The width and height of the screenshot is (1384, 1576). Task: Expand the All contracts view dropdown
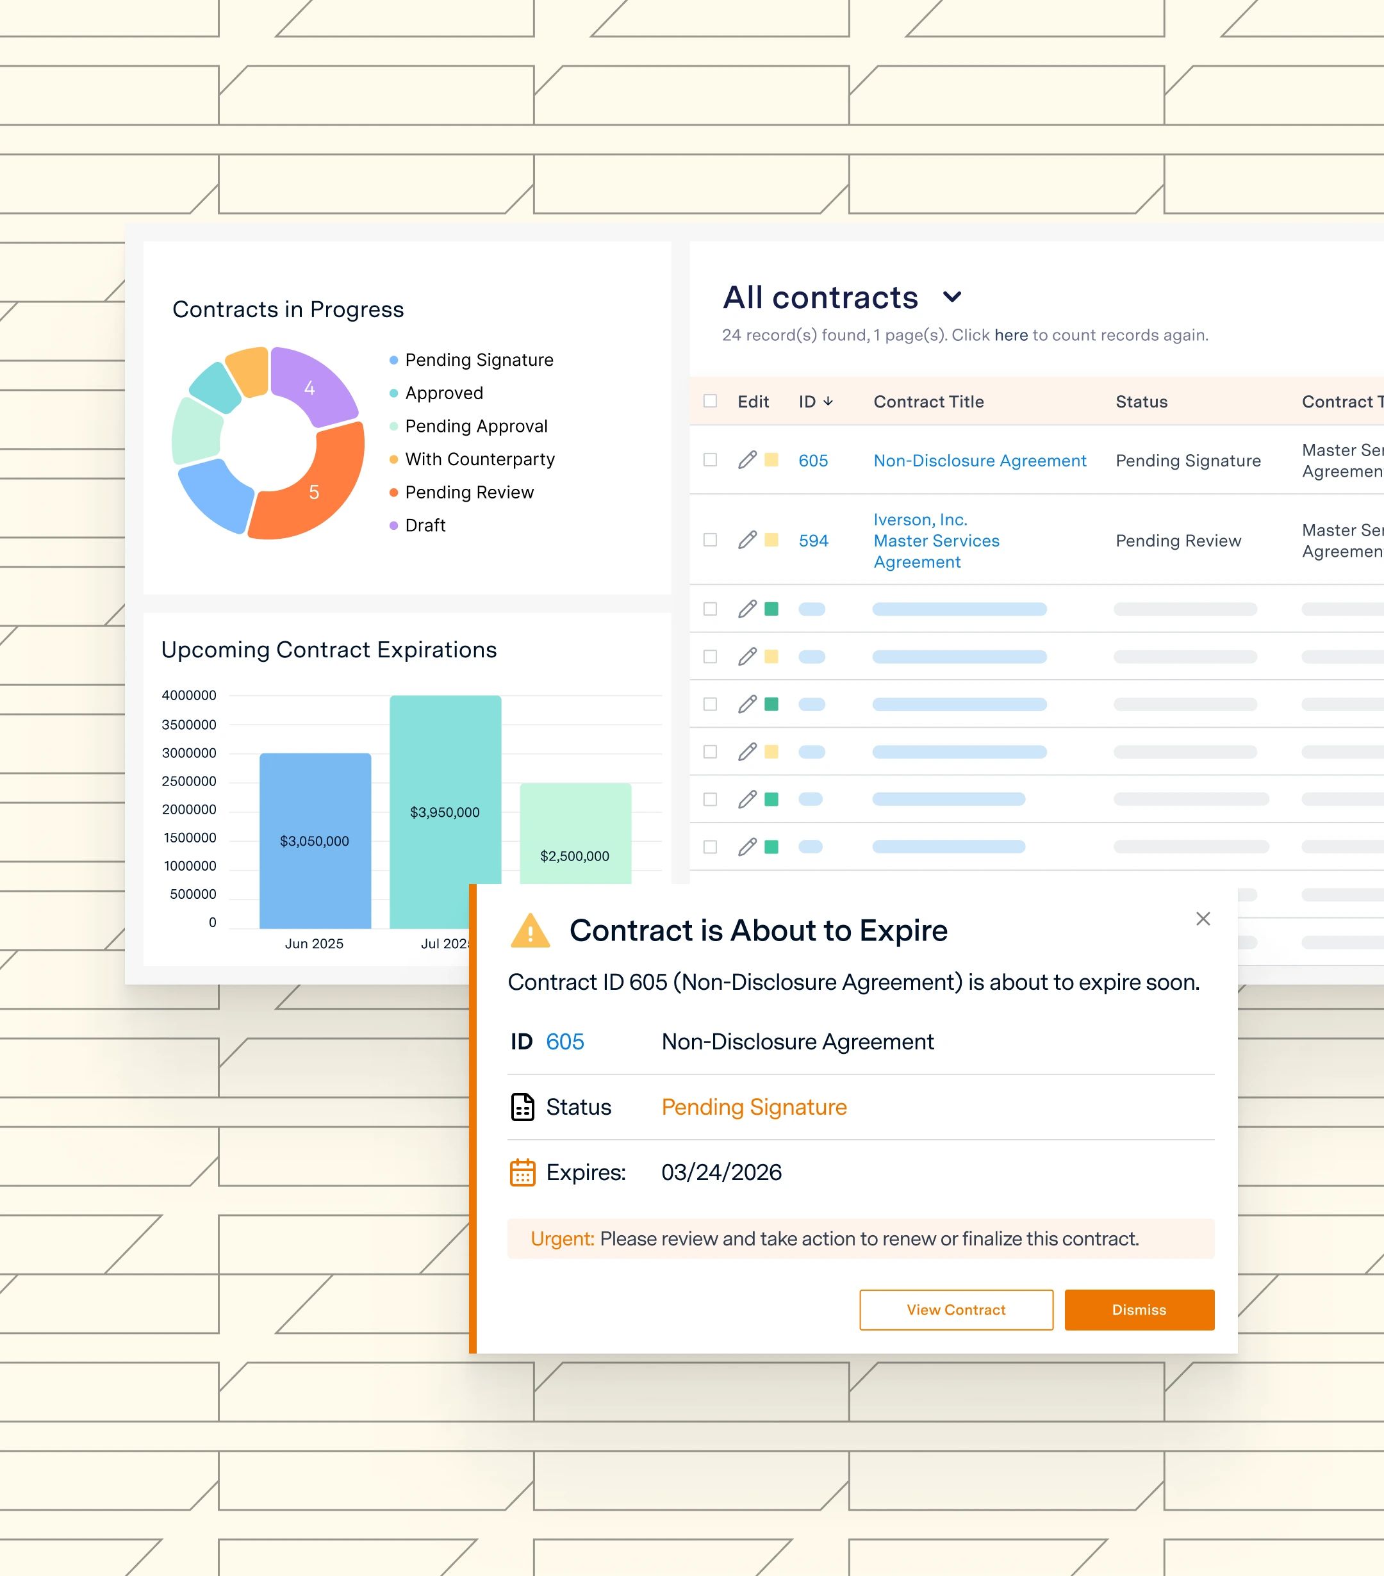click(x=952, y=297)
